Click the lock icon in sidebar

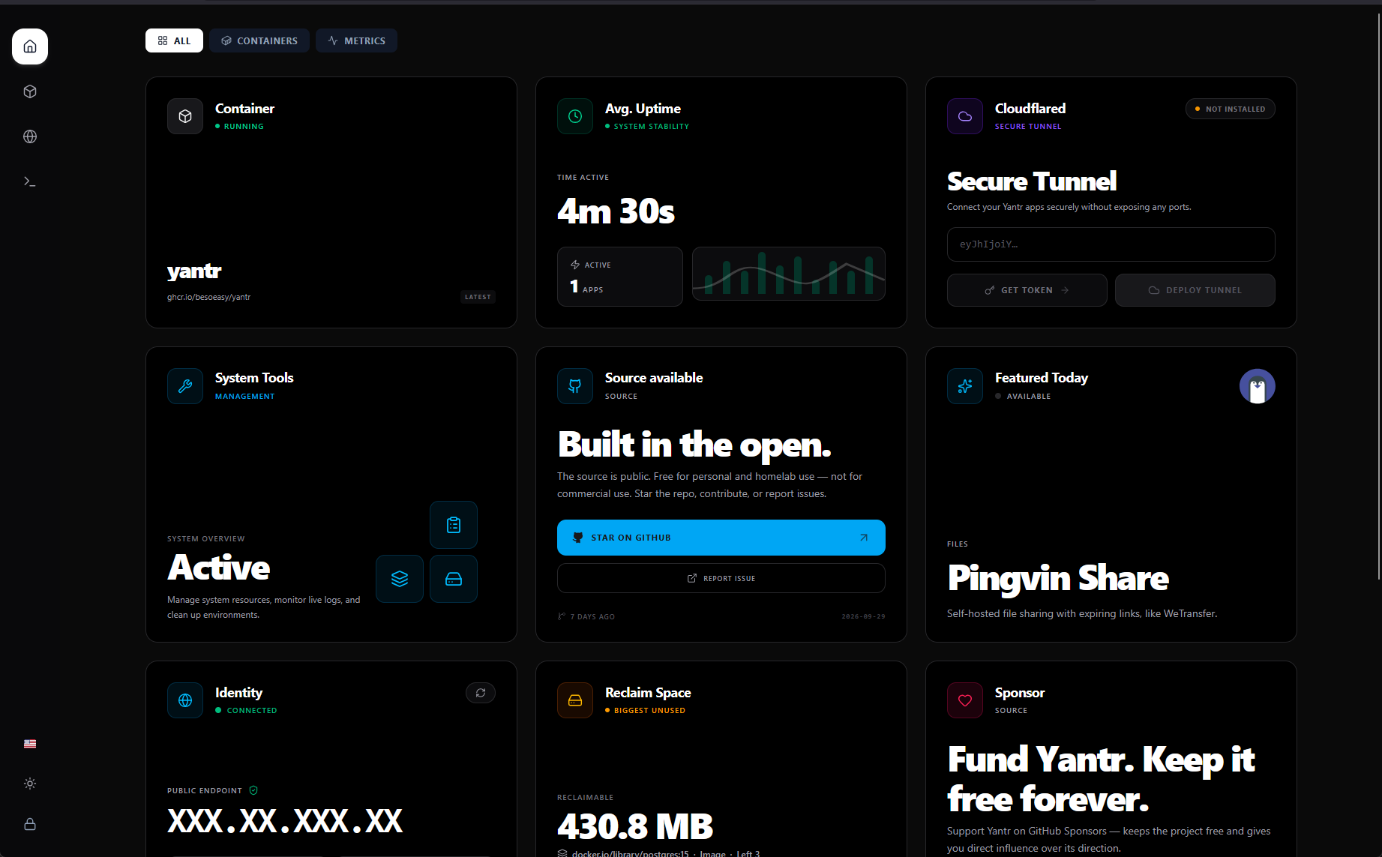(x=30, y=824)
